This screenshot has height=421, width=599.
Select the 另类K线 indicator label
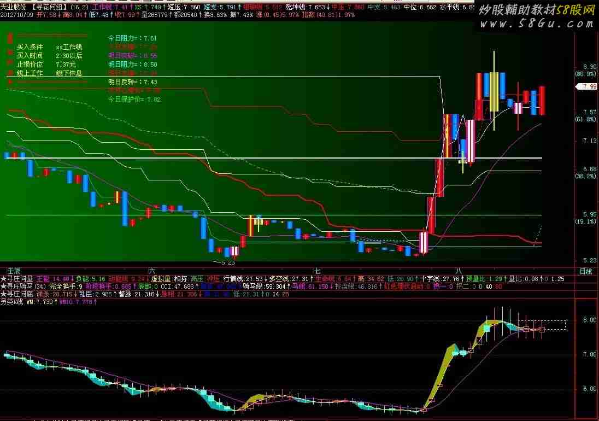pos(12,302)
